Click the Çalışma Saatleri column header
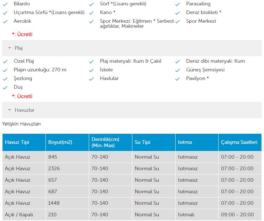Image resolution: width=264 pixels, height=221 pixels. pos(240,142)
